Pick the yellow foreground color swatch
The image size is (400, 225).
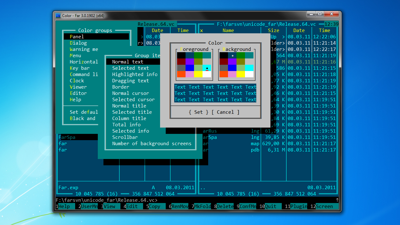(198, 74)
